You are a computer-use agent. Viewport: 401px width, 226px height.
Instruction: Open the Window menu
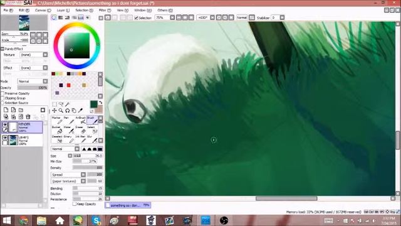pos(143,10)
